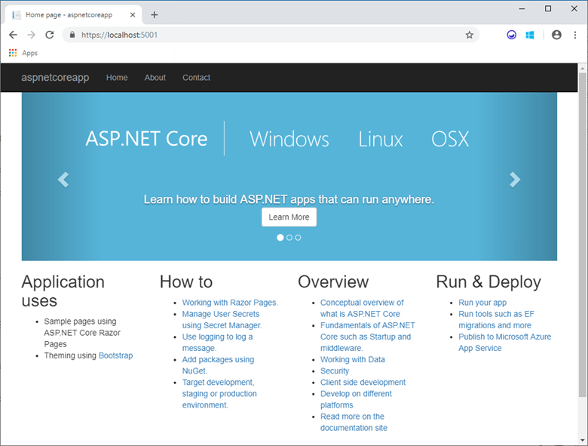Open a new tab with plus button
The height and width of the screenshot is (446, 588).
pyautogui.click(x=155, y=14)
